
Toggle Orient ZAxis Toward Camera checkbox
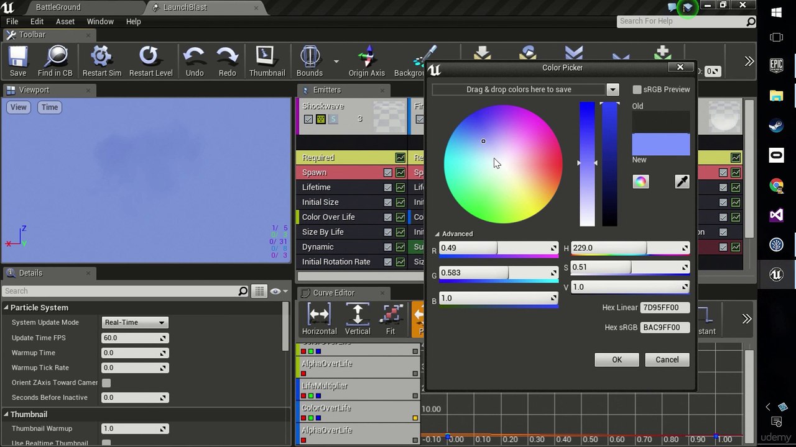pos(106,382)
